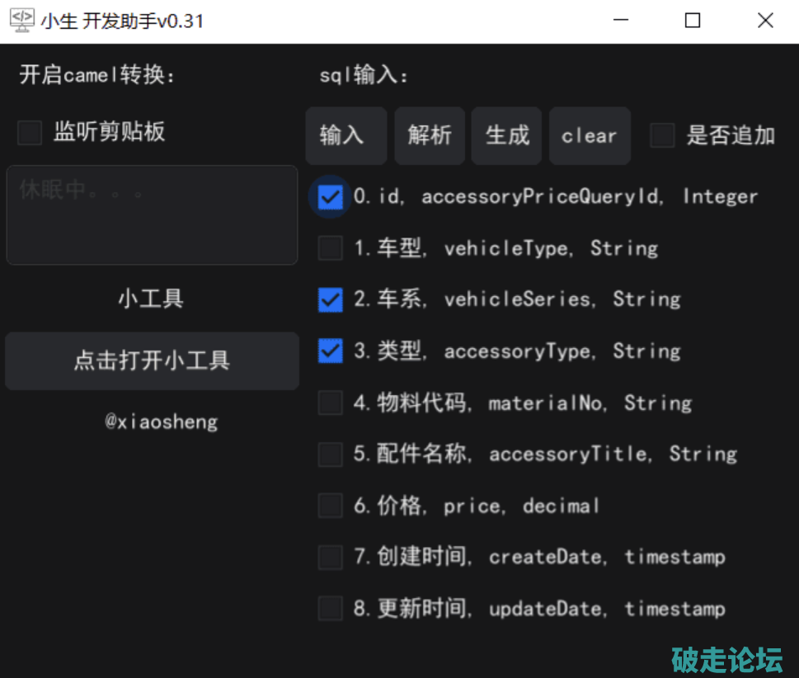The image size is (799, 678).
Task: Enable the accessoryTitle field checkbox
Action: (331, 454)
